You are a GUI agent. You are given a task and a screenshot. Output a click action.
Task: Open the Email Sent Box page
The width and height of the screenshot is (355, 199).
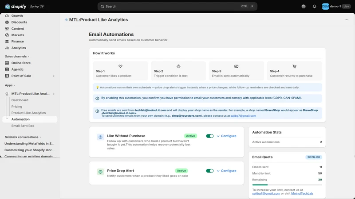[x=23, y=126]
